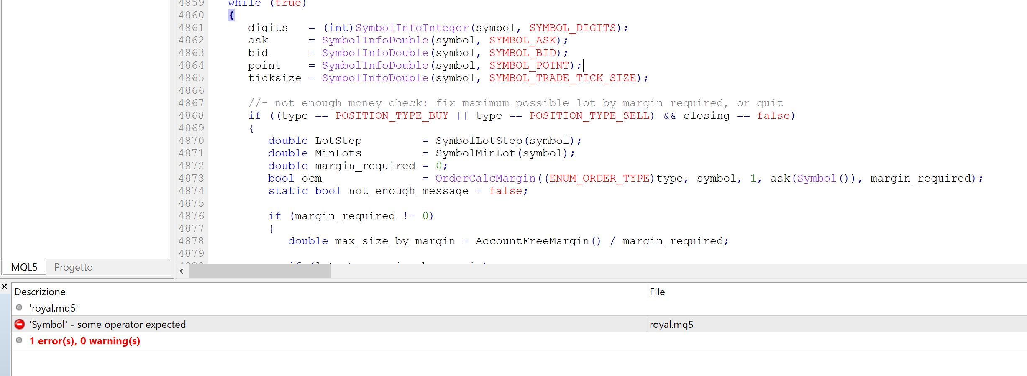Click the left arrow of horizontal scrollbar

(182, 271)
